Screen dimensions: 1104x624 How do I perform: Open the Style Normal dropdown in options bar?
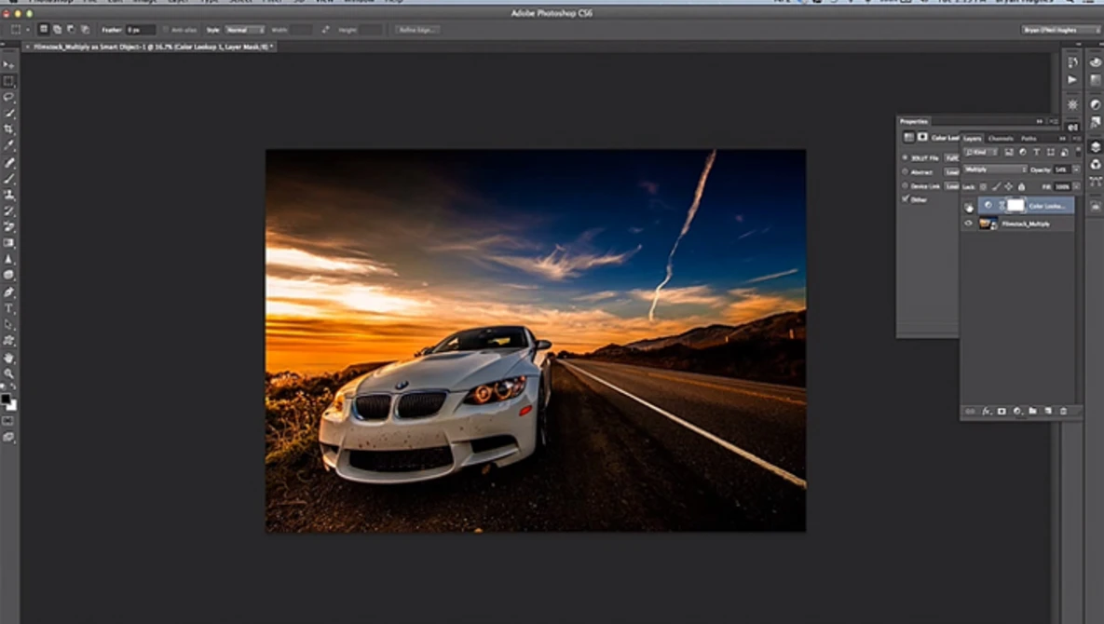[245, 30]
